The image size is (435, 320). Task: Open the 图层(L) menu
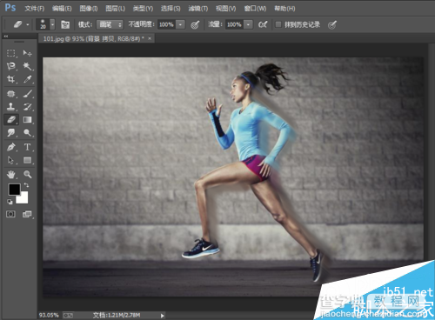(x=116, y=9)
